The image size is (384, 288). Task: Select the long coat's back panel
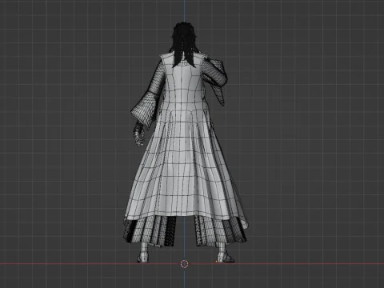[x=184, y=138]
